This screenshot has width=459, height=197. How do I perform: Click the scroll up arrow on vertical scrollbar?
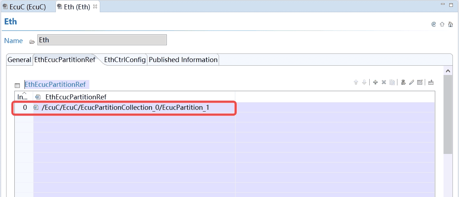point(448,71)
